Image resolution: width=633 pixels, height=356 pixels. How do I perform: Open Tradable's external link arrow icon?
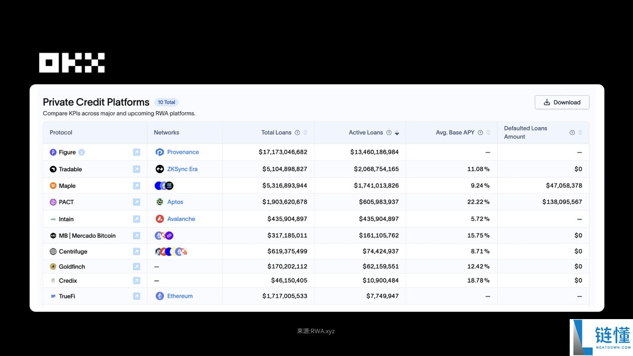[x=137, y=169]
